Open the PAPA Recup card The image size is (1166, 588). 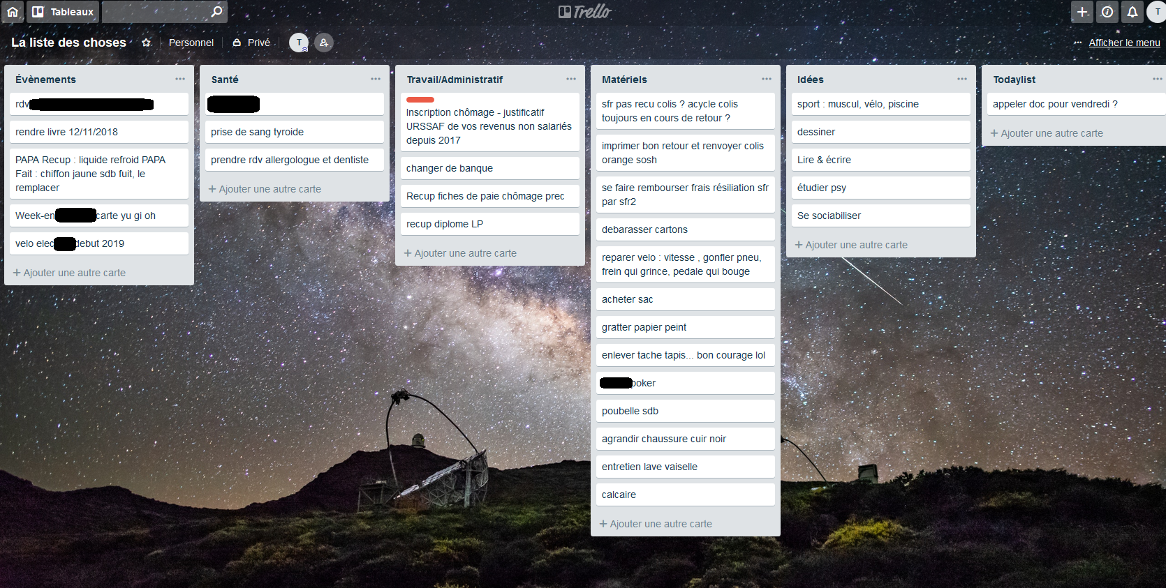click(99, 174)
